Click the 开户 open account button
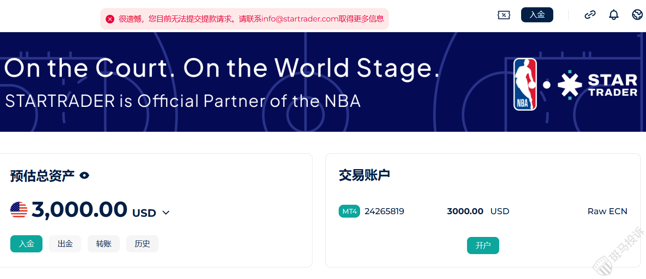Image resolution: width=646 pixels, height=279 pixels. (483, 246)
